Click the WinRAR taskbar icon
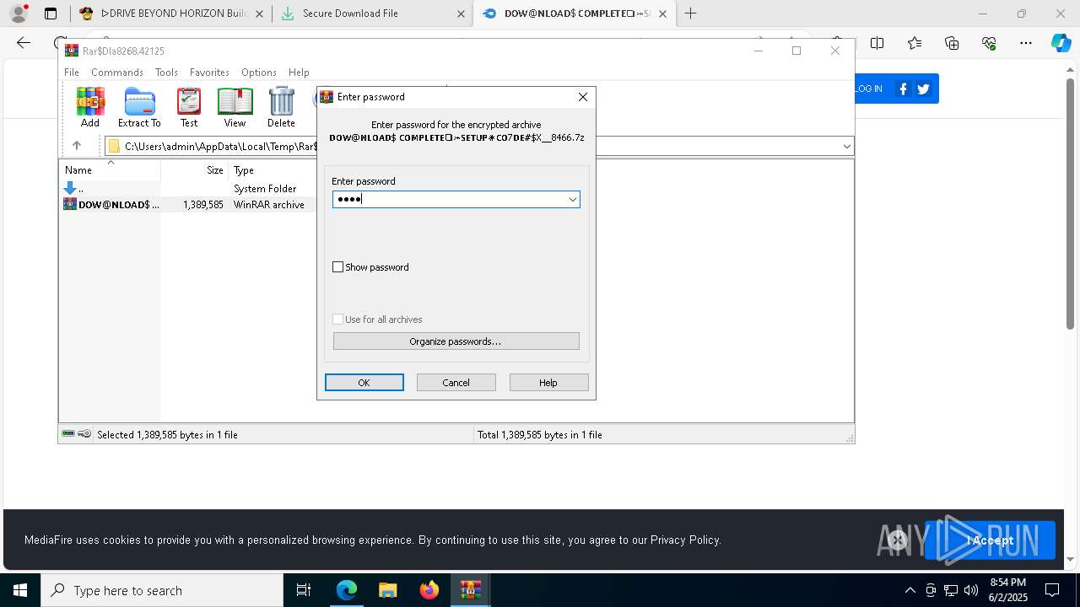Screen dimensions: 1080x607 (471, 590)
